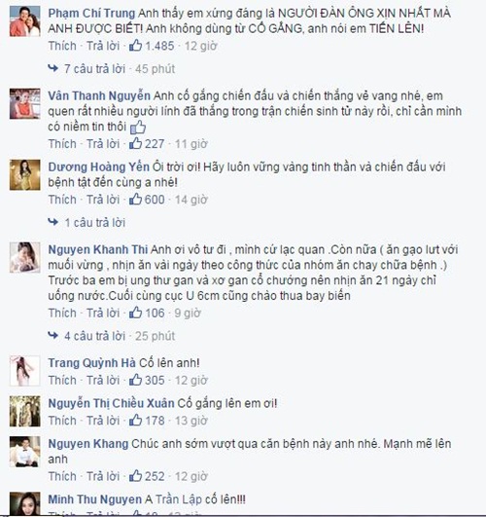
Task: Click the thumbs-up icon beside 305 likes
Action: click(x=135, y=380)
